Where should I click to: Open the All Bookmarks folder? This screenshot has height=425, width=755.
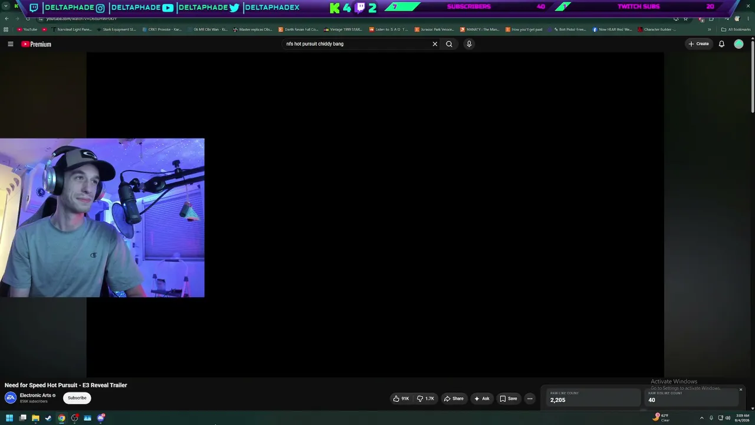(x=736, y=30)
